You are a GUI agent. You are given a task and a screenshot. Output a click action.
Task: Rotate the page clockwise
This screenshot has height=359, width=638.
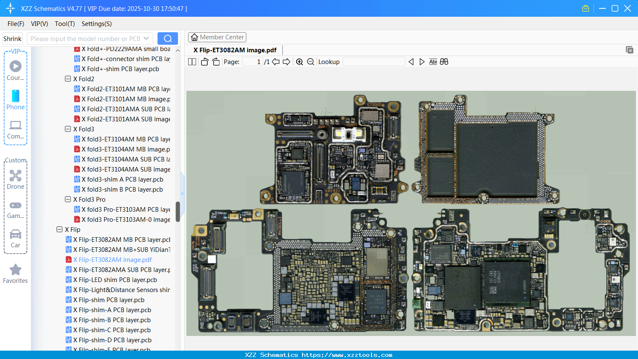coord(216,62)
